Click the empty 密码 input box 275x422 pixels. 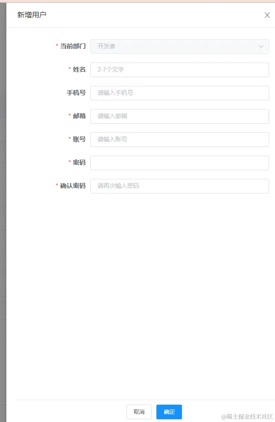pyautogui.click(x=180, y=163)
